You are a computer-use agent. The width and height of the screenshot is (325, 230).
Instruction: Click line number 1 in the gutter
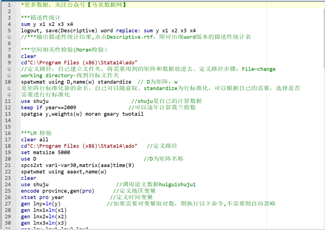[x=9, y=5]
